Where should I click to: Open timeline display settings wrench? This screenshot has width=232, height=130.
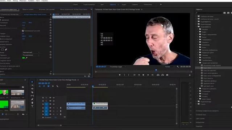(x=57, y=86)
